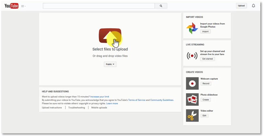This screenshot has width=264, height=137.
Task: Open Mobile uploads help
Action: [99, 107]
